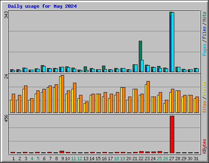This screenshot has width=209, height=163.
Task: Click the day "30" axis label
Action: 190,159
